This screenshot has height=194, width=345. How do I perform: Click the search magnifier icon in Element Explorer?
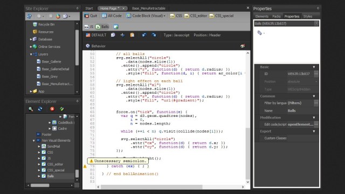[31, 109]
